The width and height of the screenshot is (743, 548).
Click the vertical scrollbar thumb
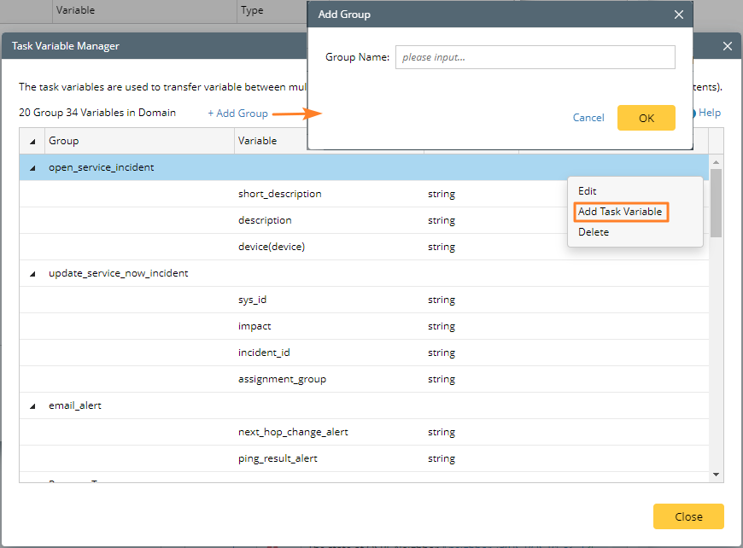(716, 201)
